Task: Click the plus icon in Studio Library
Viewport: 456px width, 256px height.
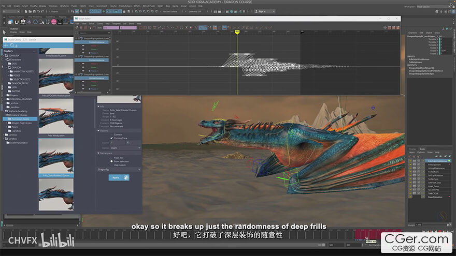Action: pos(6,46)
